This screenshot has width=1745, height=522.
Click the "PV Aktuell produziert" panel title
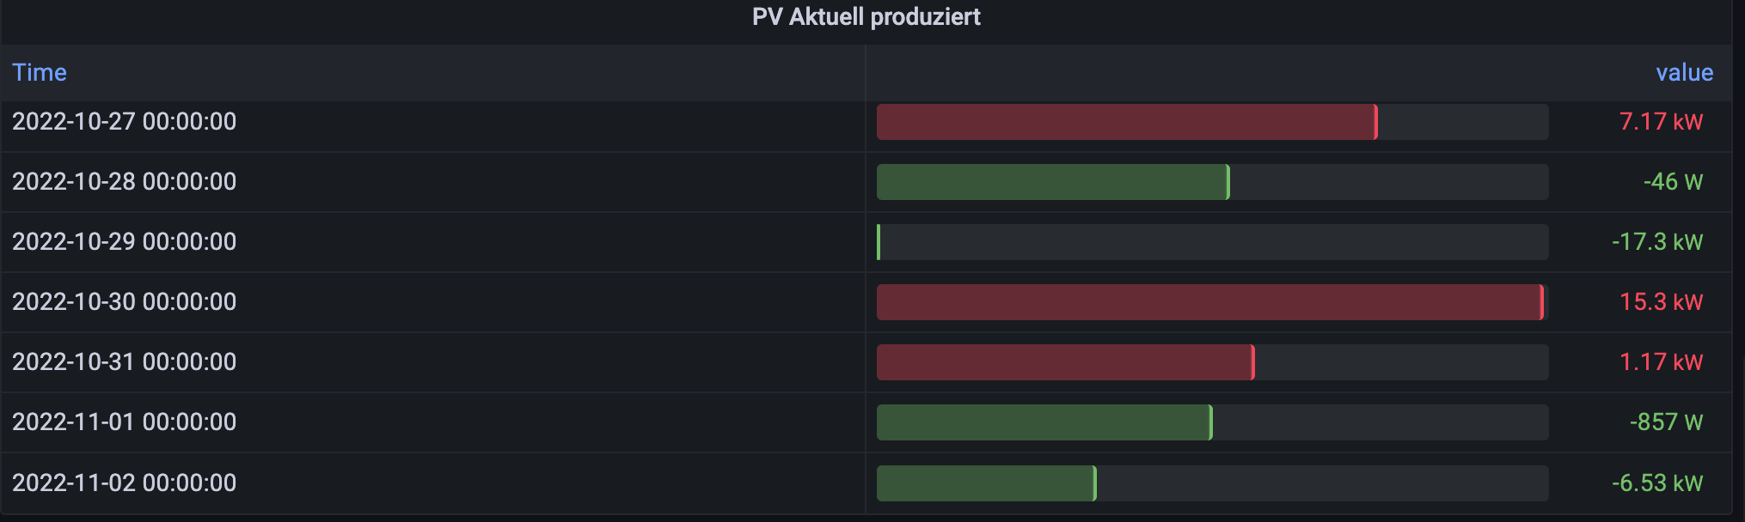866,17
